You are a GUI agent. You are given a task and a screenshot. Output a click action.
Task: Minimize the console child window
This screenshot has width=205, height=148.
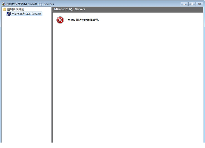pyautogui.click(x=184, y=4)
